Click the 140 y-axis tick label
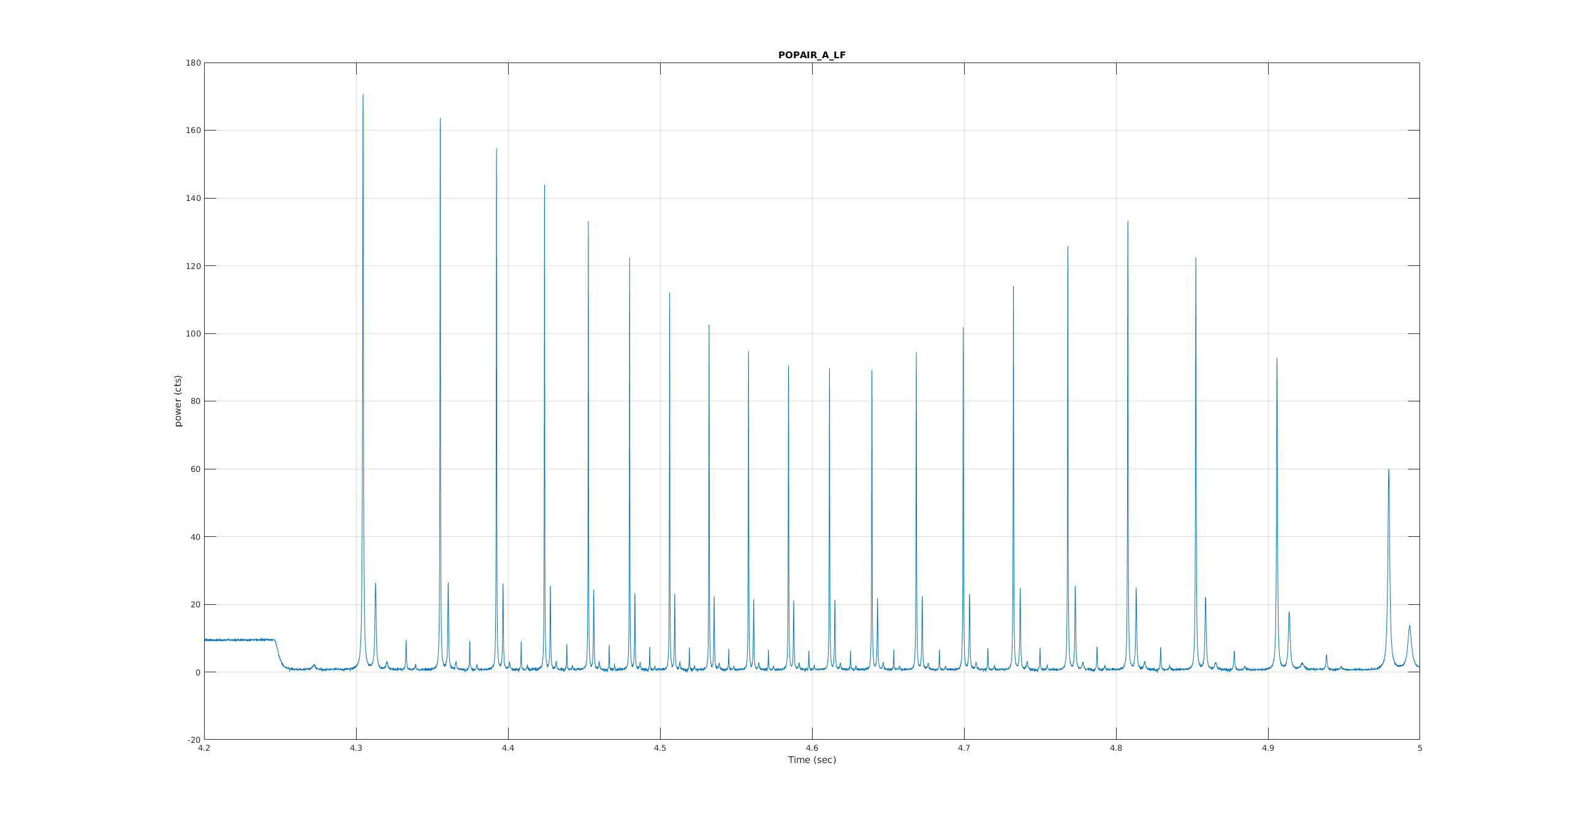 [193, 199]
